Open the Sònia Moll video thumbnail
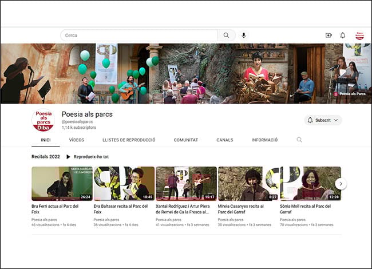The image size is (372, 269). click(311, 184)
